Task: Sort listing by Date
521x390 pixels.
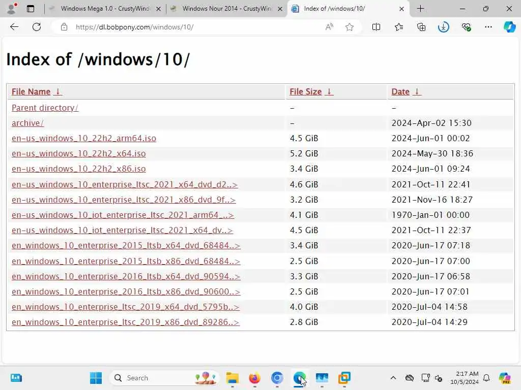Action: click(400, 91)
